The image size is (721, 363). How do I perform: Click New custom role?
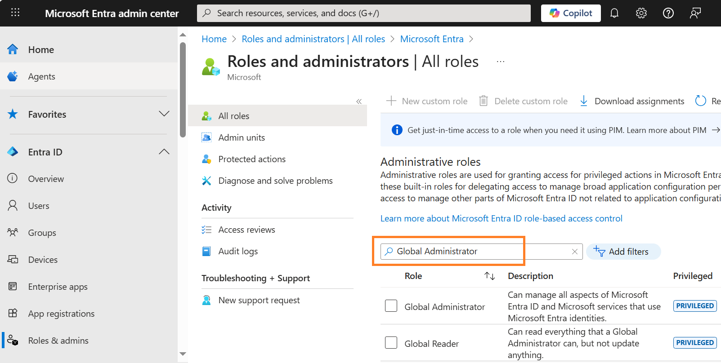pyautogui.click(x=427, y=101)
